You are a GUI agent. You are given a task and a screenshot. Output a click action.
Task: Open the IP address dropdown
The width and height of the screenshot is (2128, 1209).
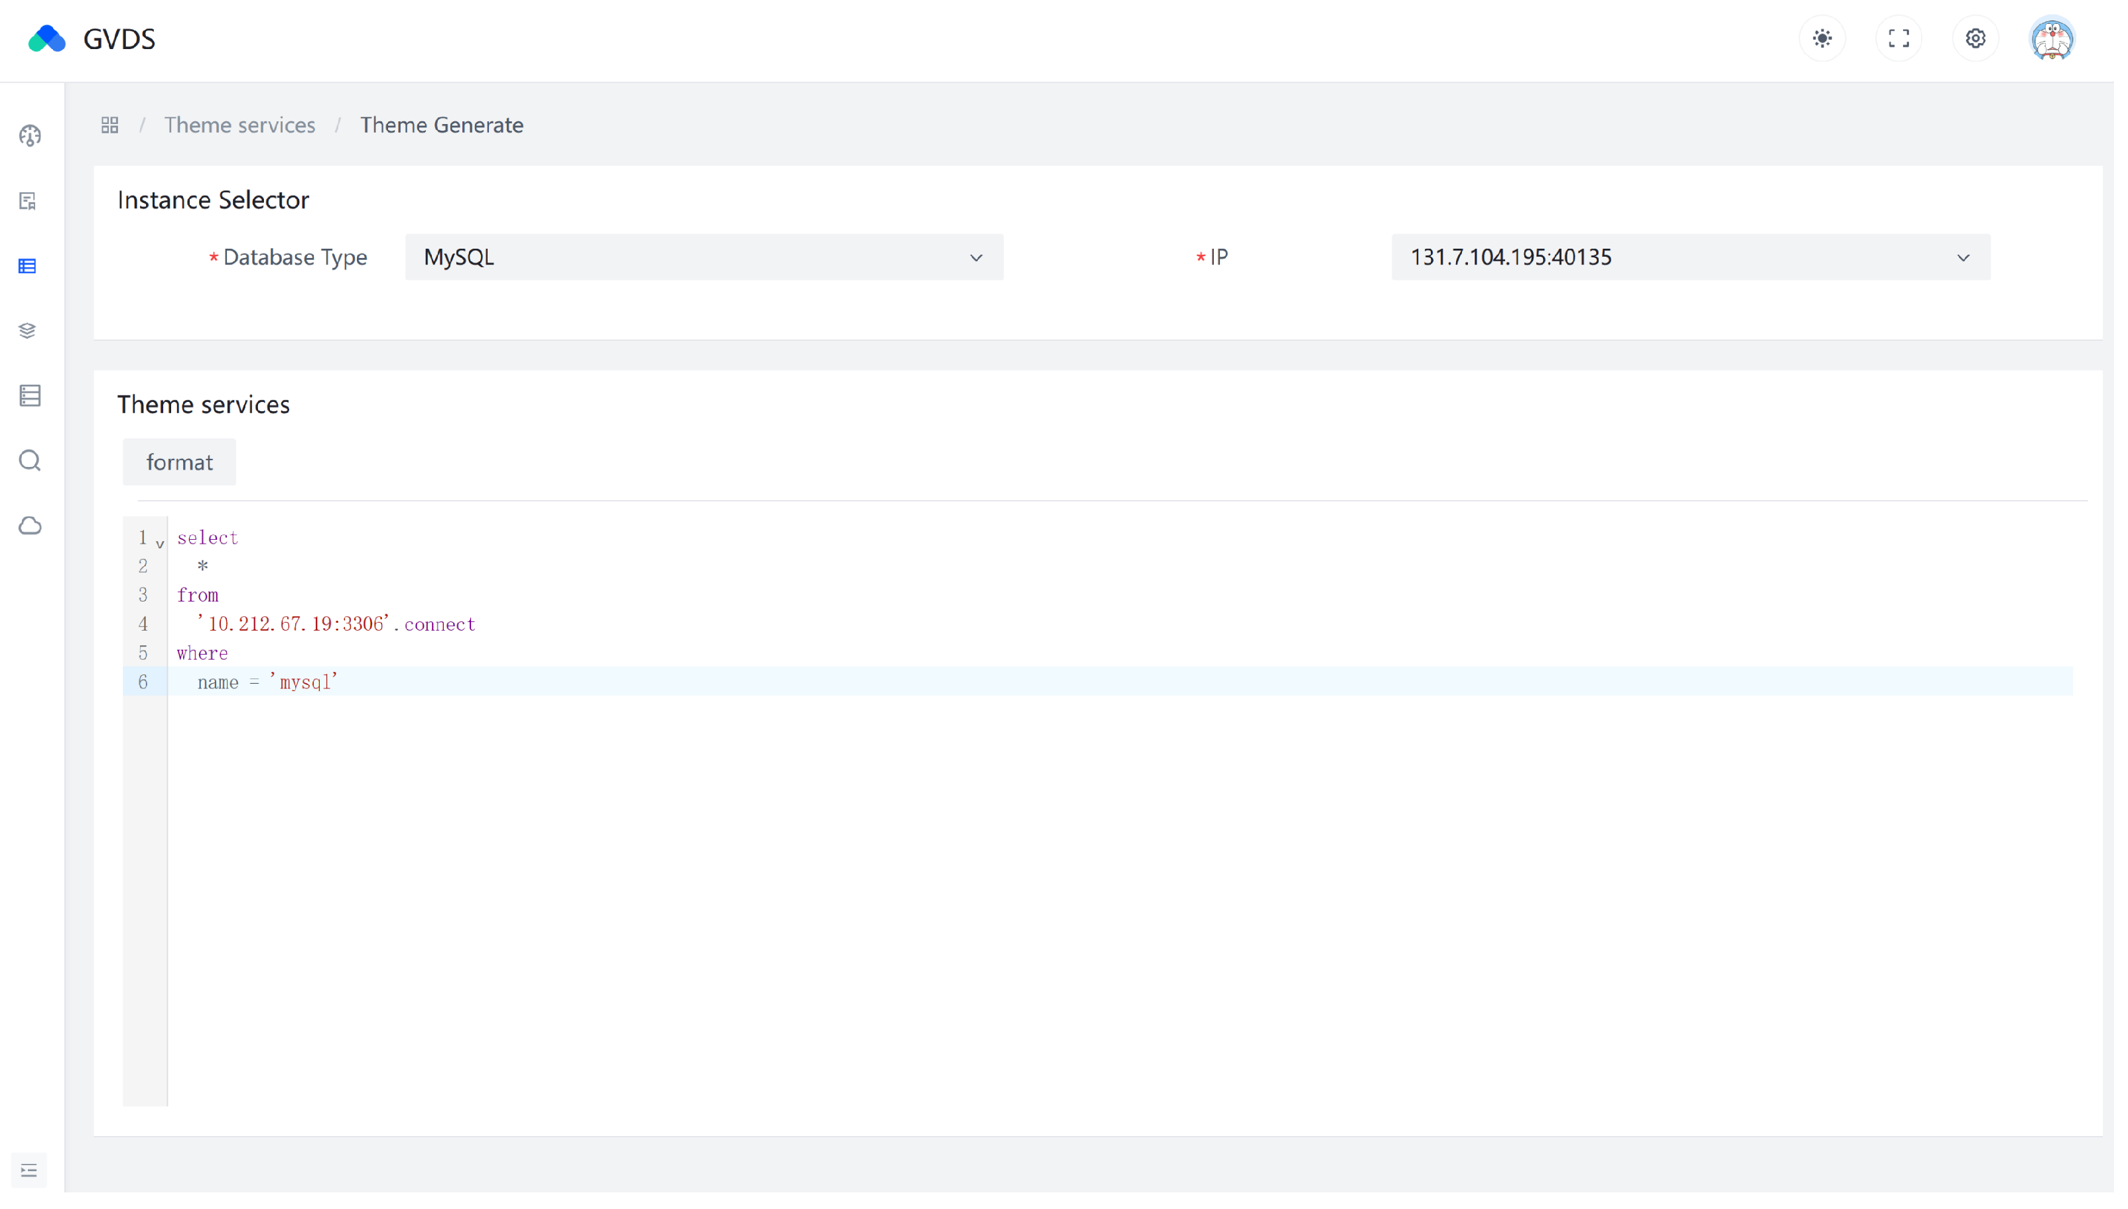pos(1690,257)
